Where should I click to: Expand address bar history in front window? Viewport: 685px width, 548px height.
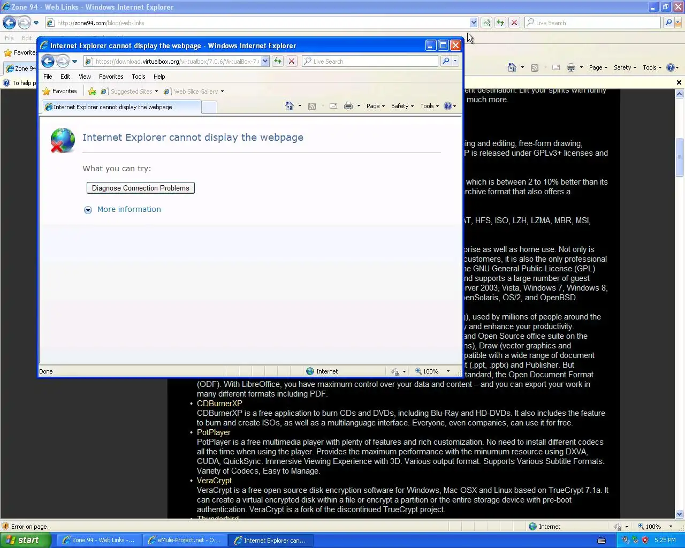[265, 62]
